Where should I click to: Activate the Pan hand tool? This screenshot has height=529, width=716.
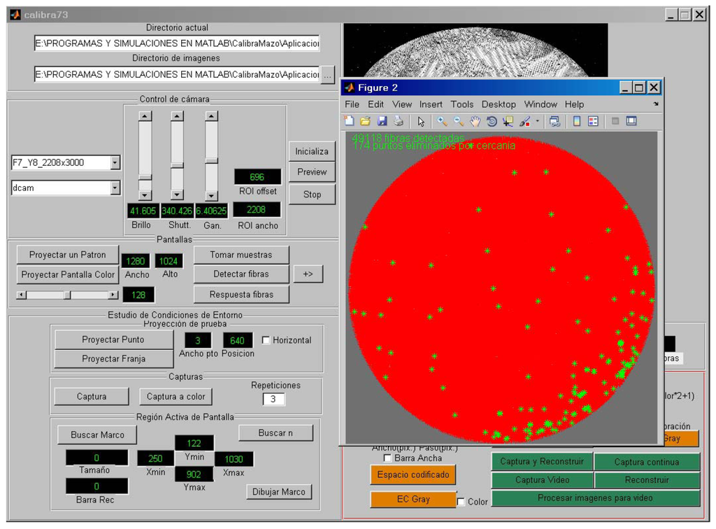click(475, 121)
